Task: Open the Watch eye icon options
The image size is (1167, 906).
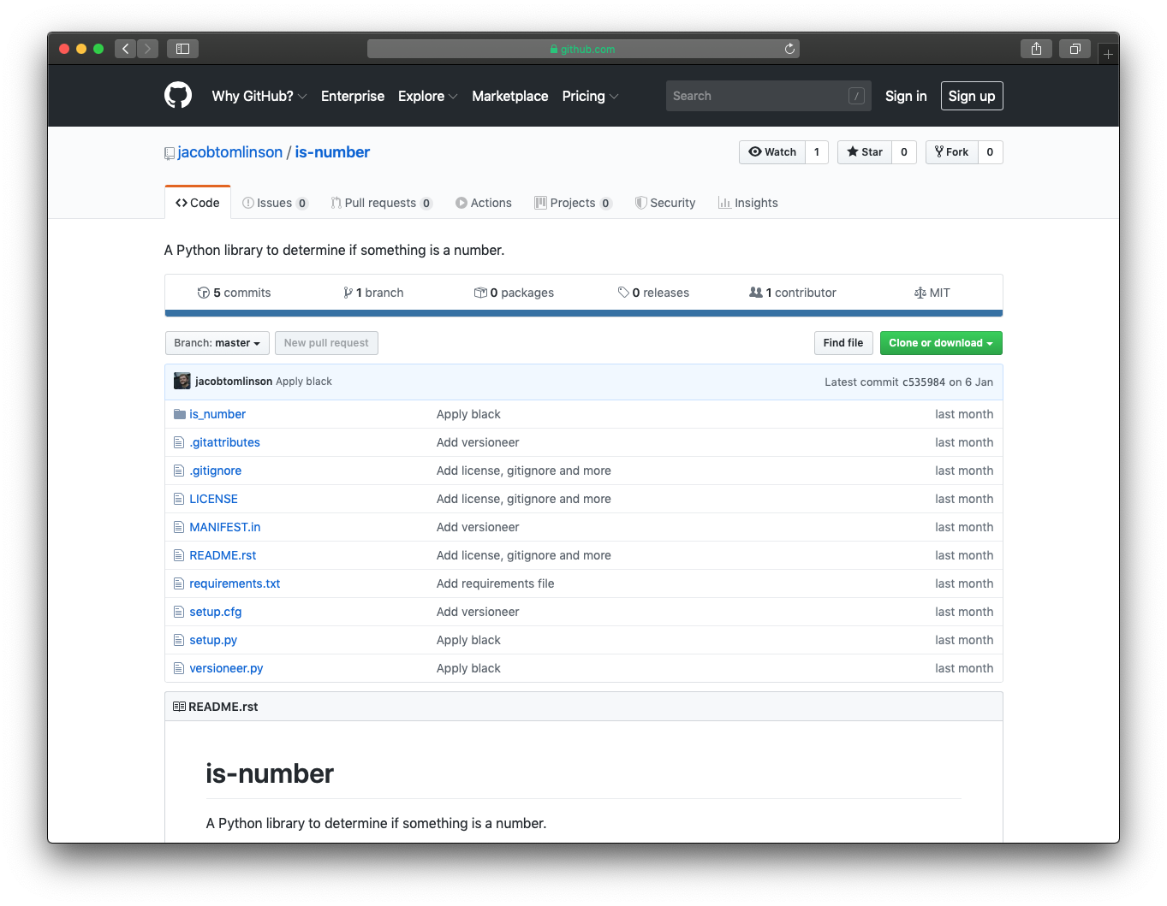Action: tap(753, 151)
